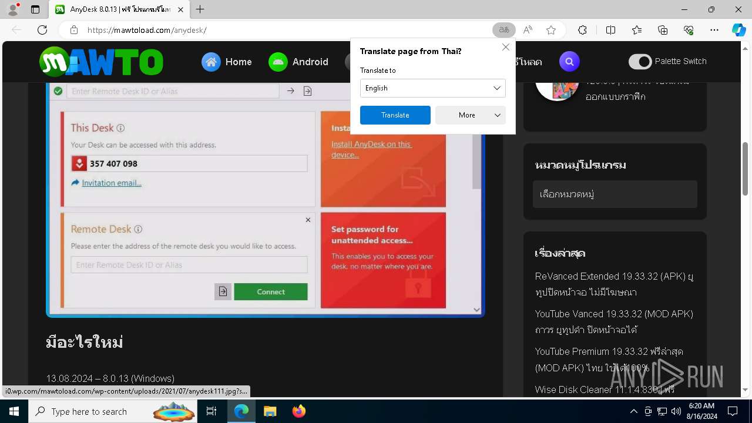Open Favorites list icon
This screenshot has width=752, height=423.
click(637, 30)
